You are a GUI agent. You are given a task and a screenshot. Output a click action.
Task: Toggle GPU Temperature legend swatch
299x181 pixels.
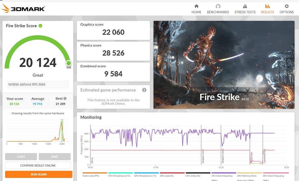click(x=146, y=173)
